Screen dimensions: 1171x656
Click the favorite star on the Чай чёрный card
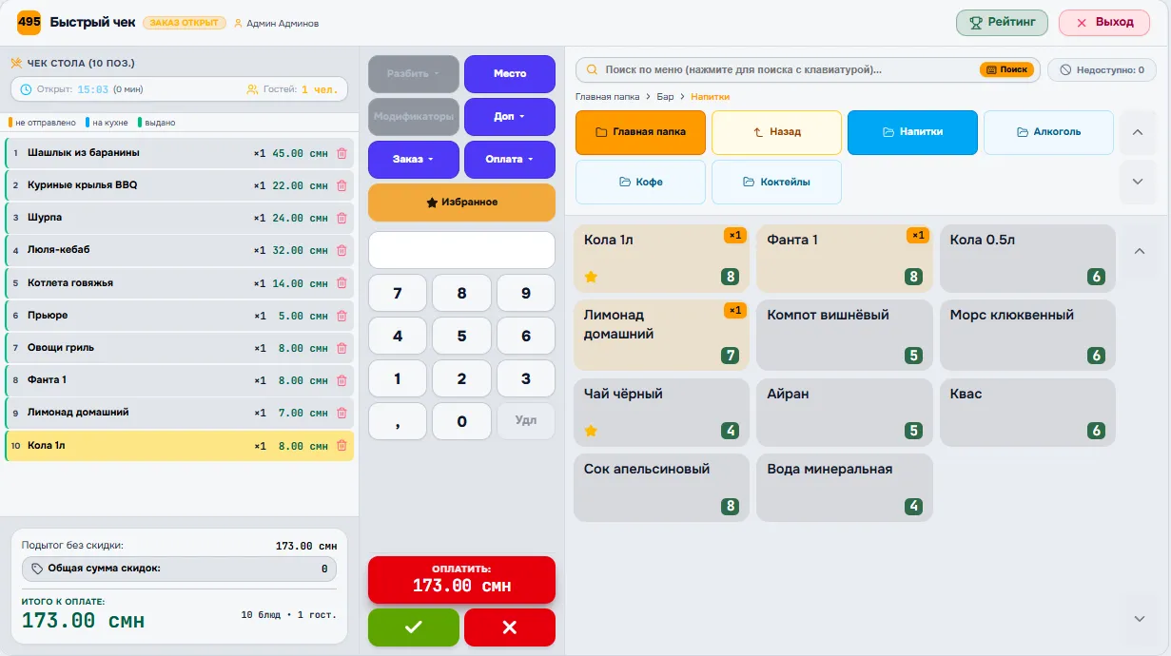591,431
